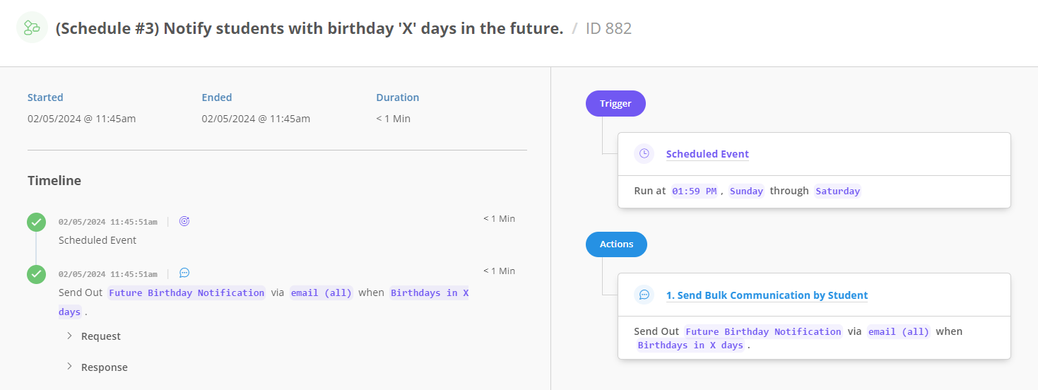The height and width of the screenshot is (390, 1038).
Task: Click the target icon in the first timeline entry
Action: 184,221
